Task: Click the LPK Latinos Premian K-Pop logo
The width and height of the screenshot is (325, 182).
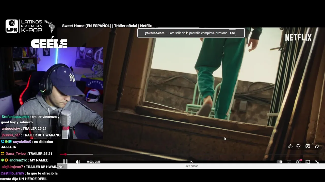Action: click(x=30, y=26)
